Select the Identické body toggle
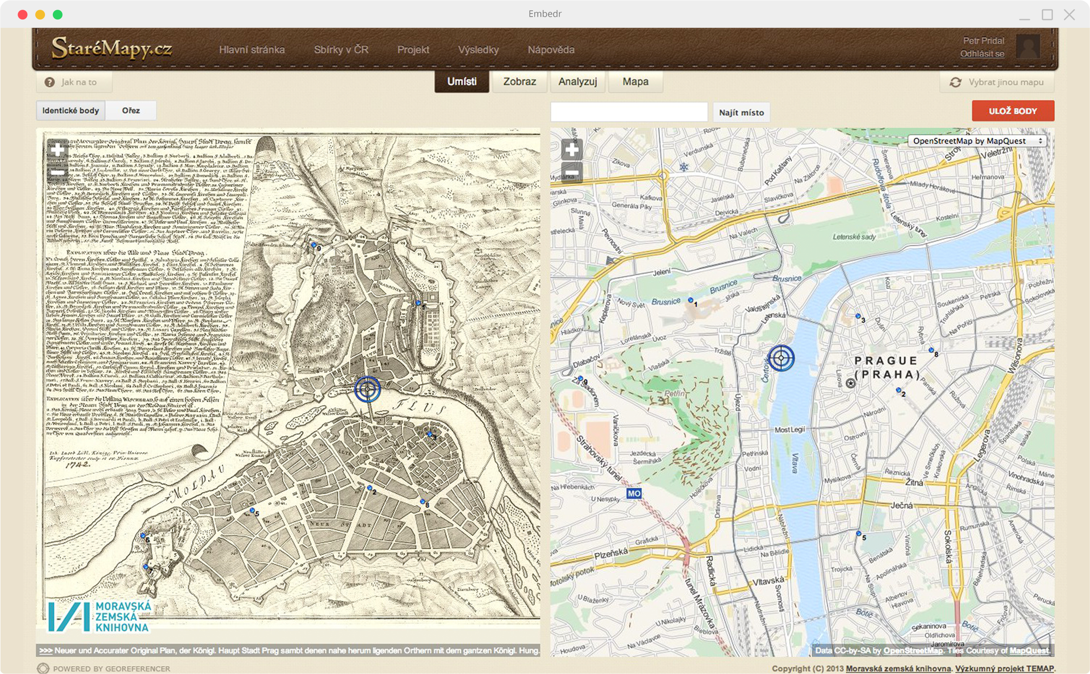Viewport: 1090px width, 674px height. (x=70, y=110)
